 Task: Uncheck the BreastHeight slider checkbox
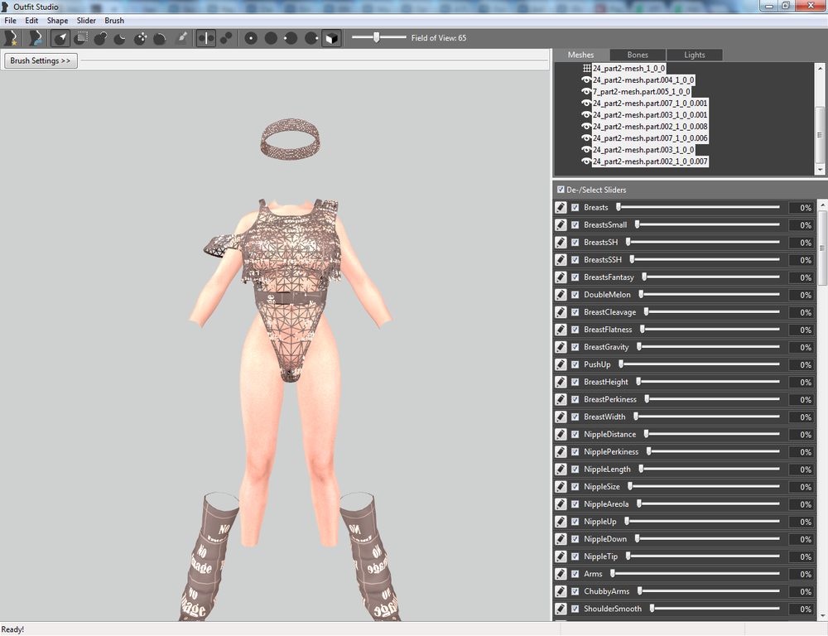coord(575,382)
